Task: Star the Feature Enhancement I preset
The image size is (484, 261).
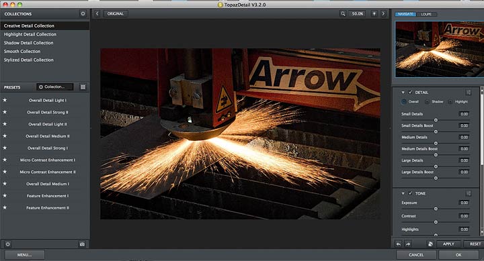Action: point(5,196)
